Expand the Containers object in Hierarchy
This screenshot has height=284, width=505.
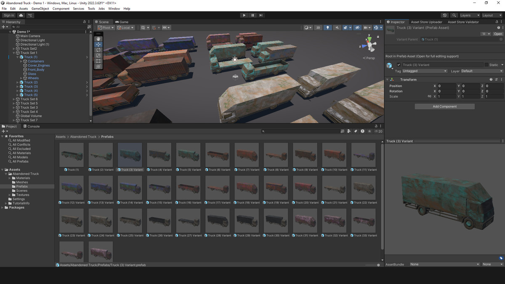[21, 61]
